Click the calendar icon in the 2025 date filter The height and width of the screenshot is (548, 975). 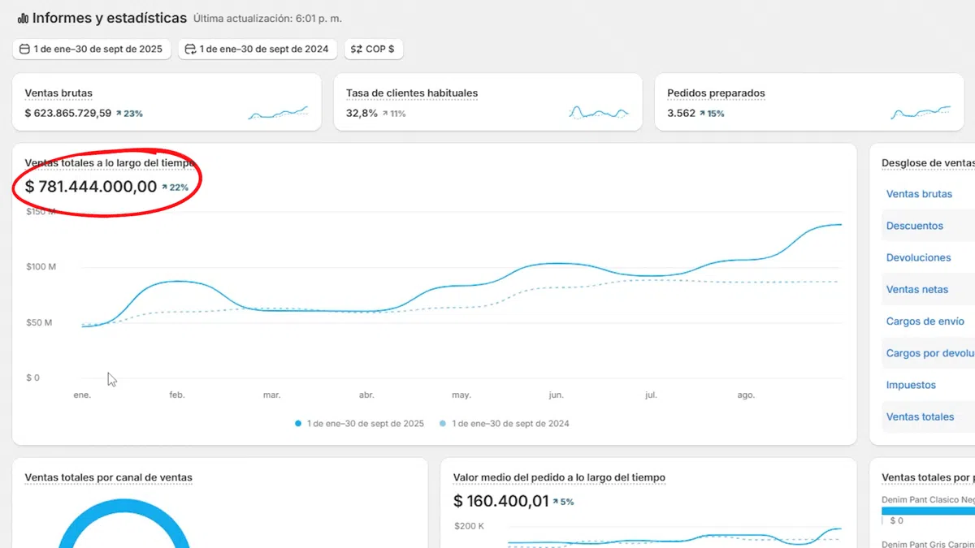tap(24, 49)
